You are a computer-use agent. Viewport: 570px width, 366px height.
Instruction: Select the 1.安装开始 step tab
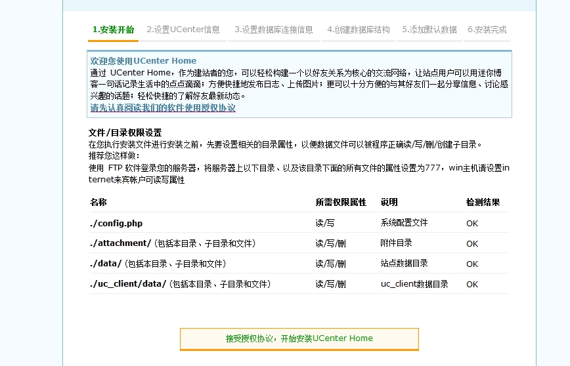[x=113, y=30]
